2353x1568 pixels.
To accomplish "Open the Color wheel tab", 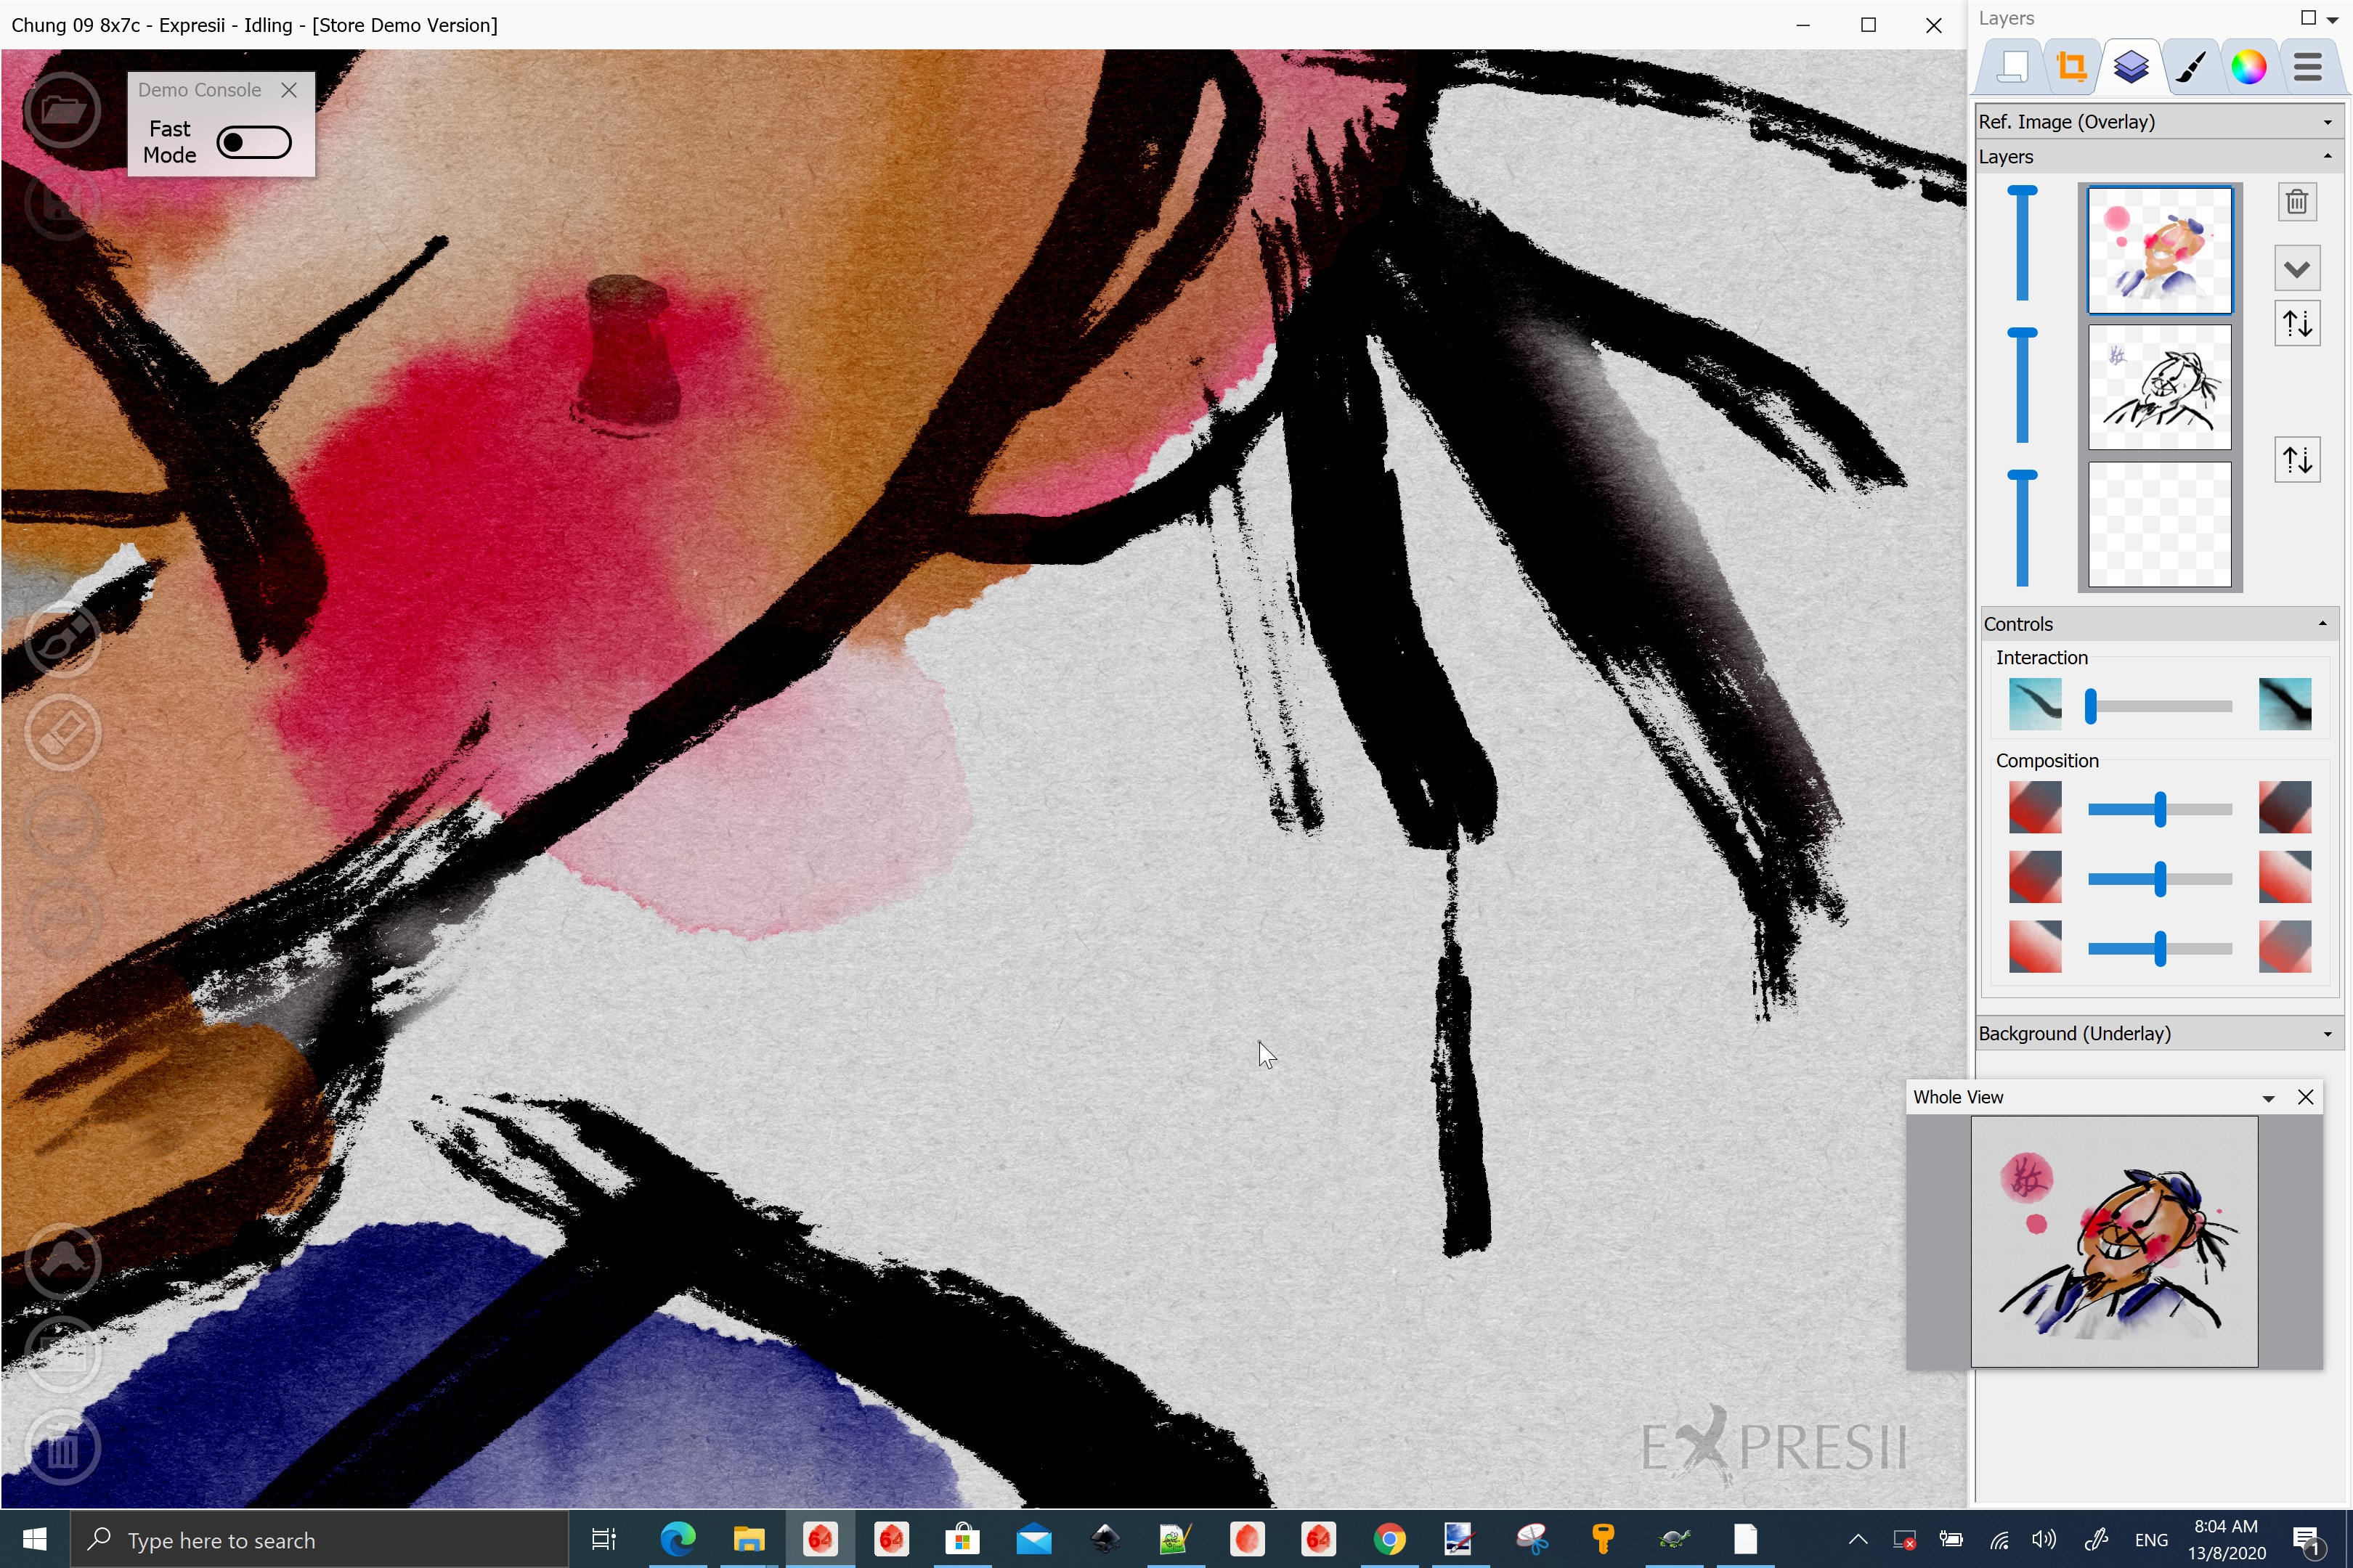I will point(2248,68).
